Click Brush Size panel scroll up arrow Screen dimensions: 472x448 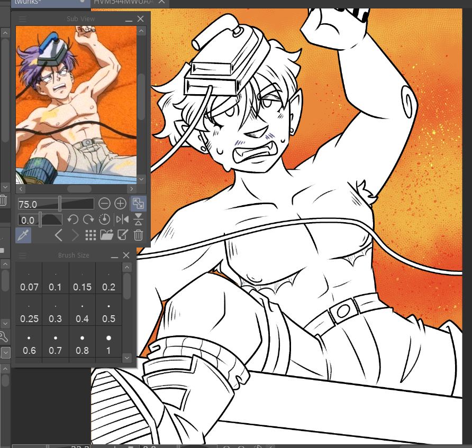[127, 267]
